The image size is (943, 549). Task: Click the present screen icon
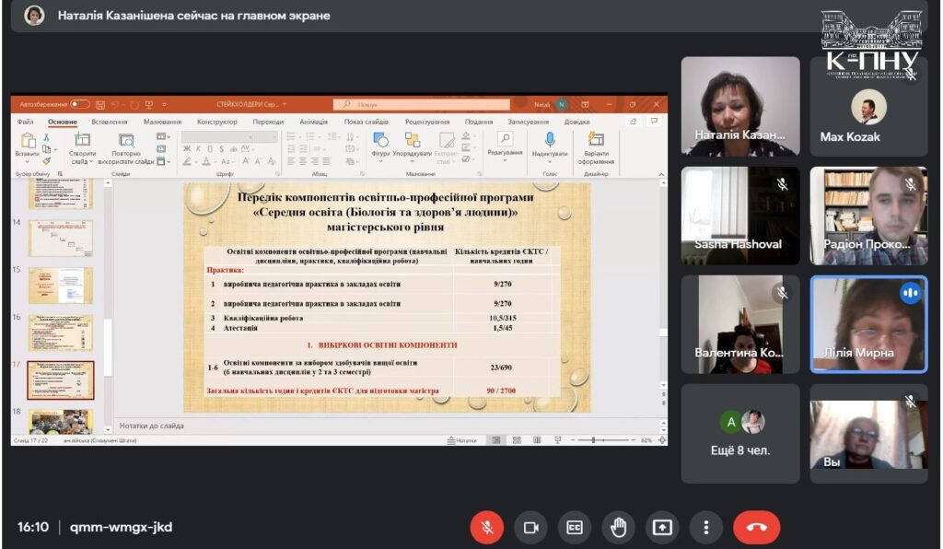pos(662,528)
